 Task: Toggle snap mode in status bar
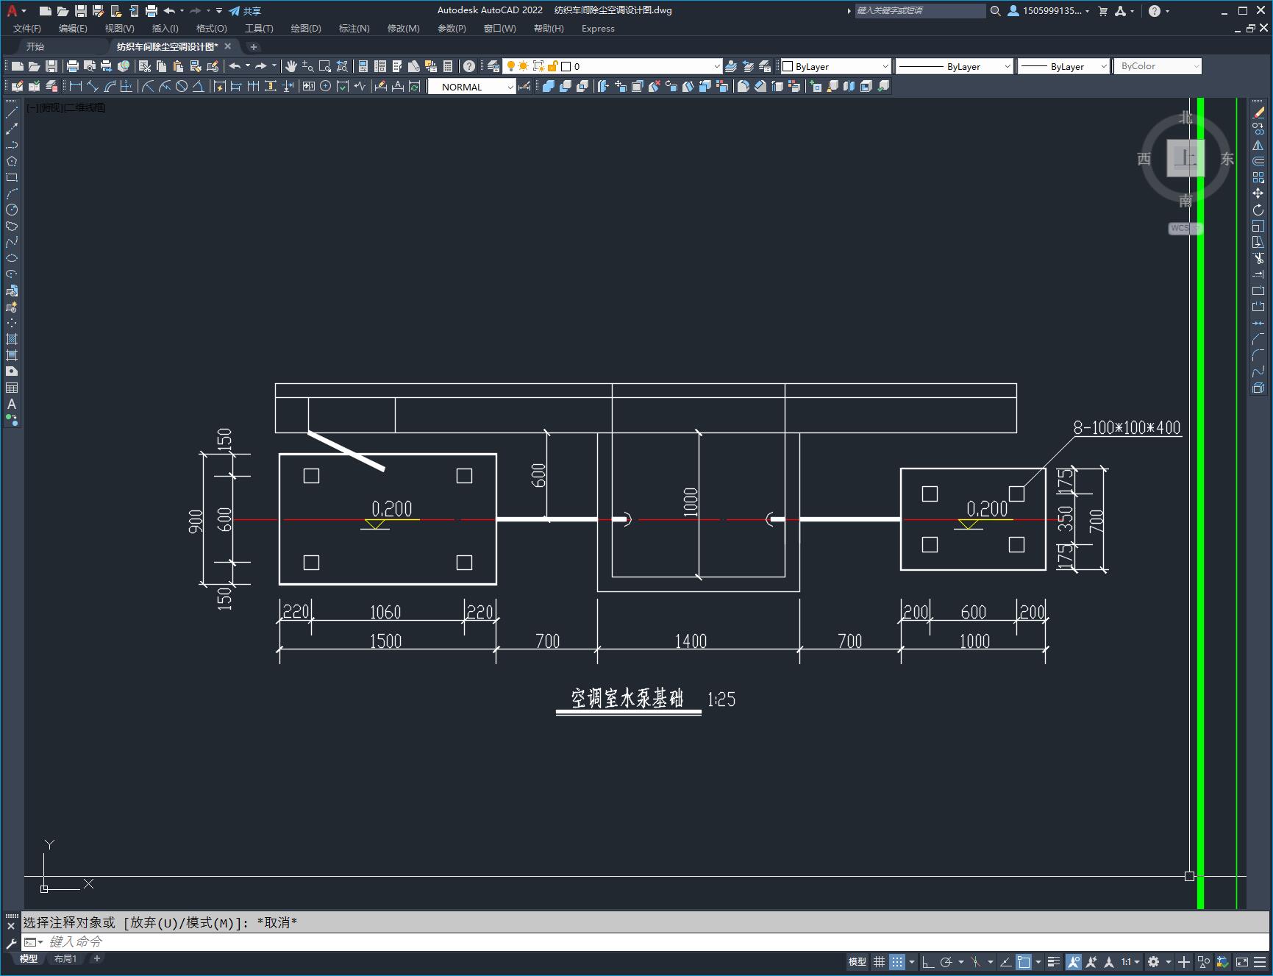point(897,961)
